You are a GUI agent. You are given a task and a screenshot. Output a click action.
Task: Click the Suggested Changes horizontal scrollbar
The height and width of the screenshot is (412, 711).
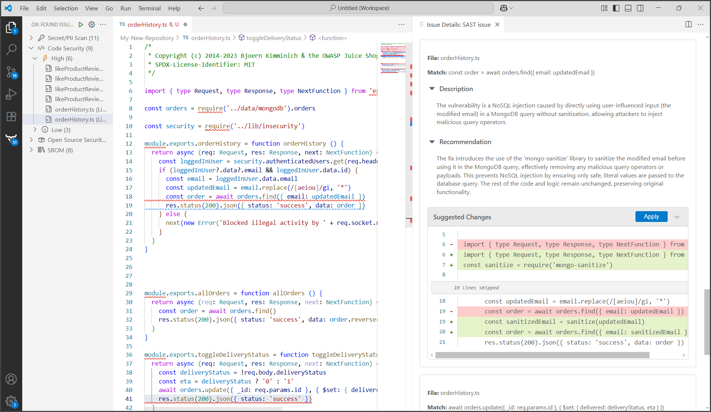point(542,355)
